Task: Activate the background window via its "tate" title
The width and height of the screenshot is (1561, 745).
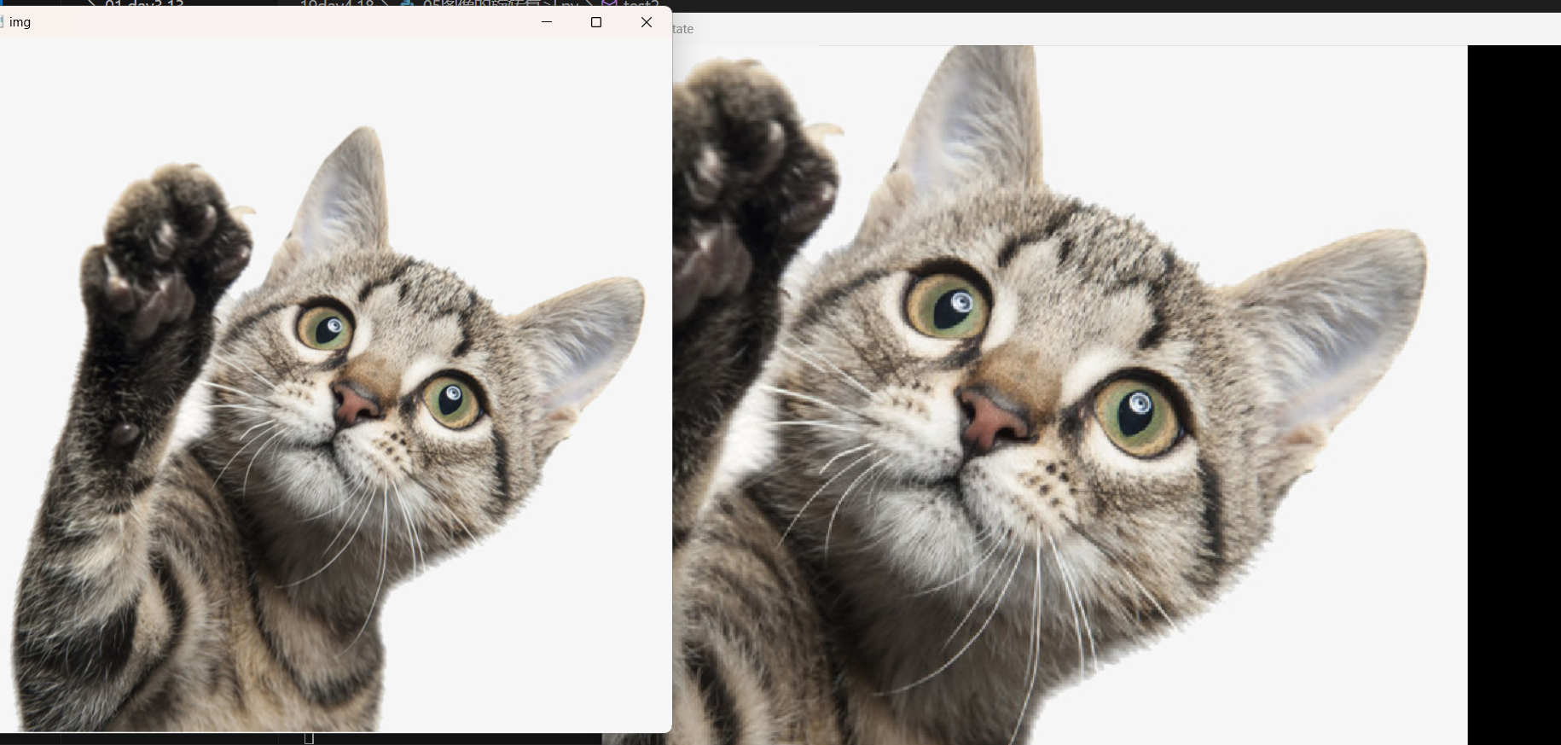Action: point(683,29)
